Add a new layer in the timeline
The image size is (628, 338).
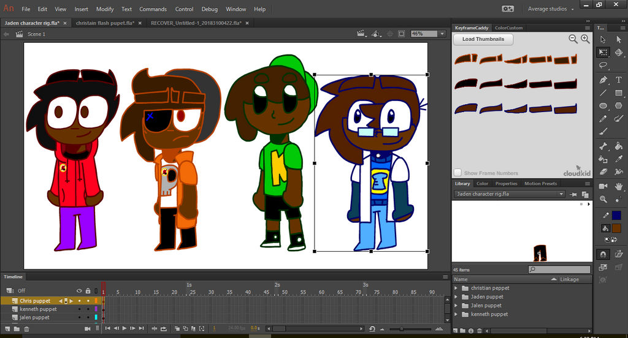[x=7, y=329]
